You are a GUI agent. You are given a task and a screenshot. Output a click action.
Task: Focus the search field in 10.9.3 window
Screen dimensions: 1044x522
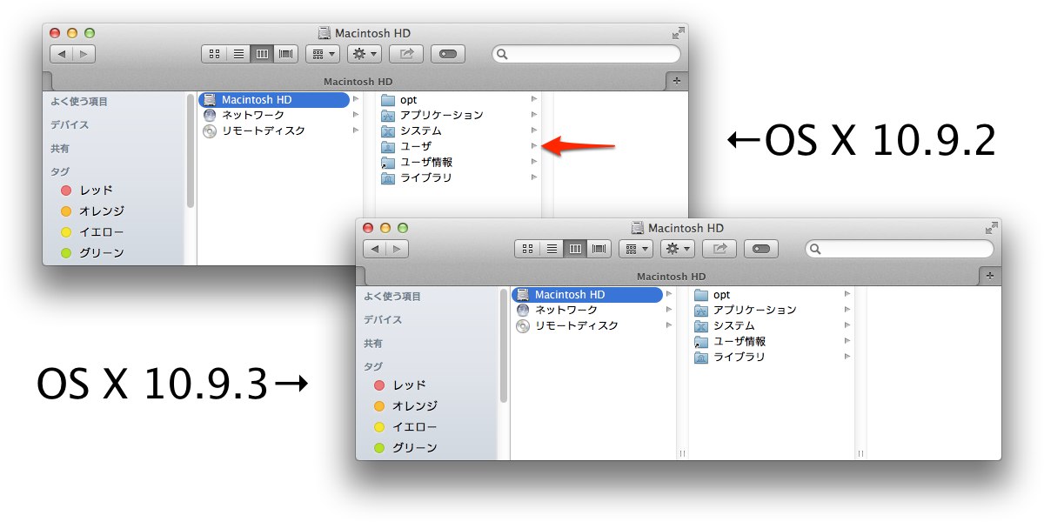coord(900,249)
